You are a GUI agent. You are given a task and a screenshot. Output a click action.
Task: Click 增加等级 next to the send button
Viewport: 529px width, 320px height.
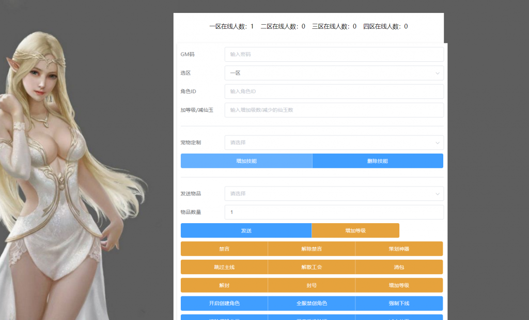click(x=355, y=230)
